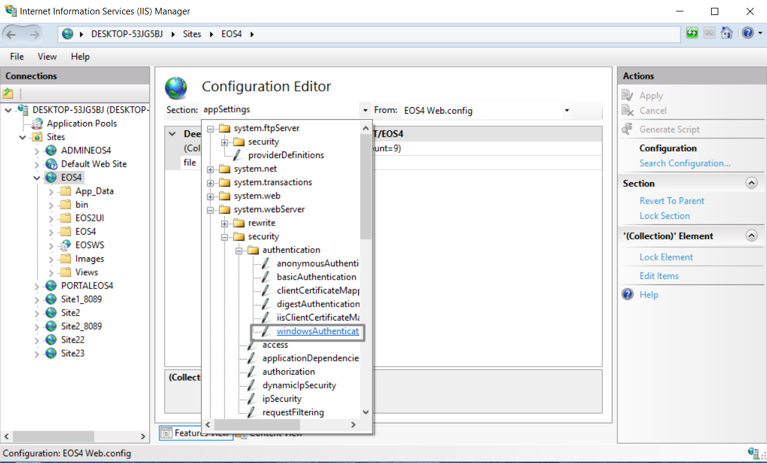Choose the authorization section
Image resolution: width=767 pixels, height=463 pixels.
pos(289,372)
